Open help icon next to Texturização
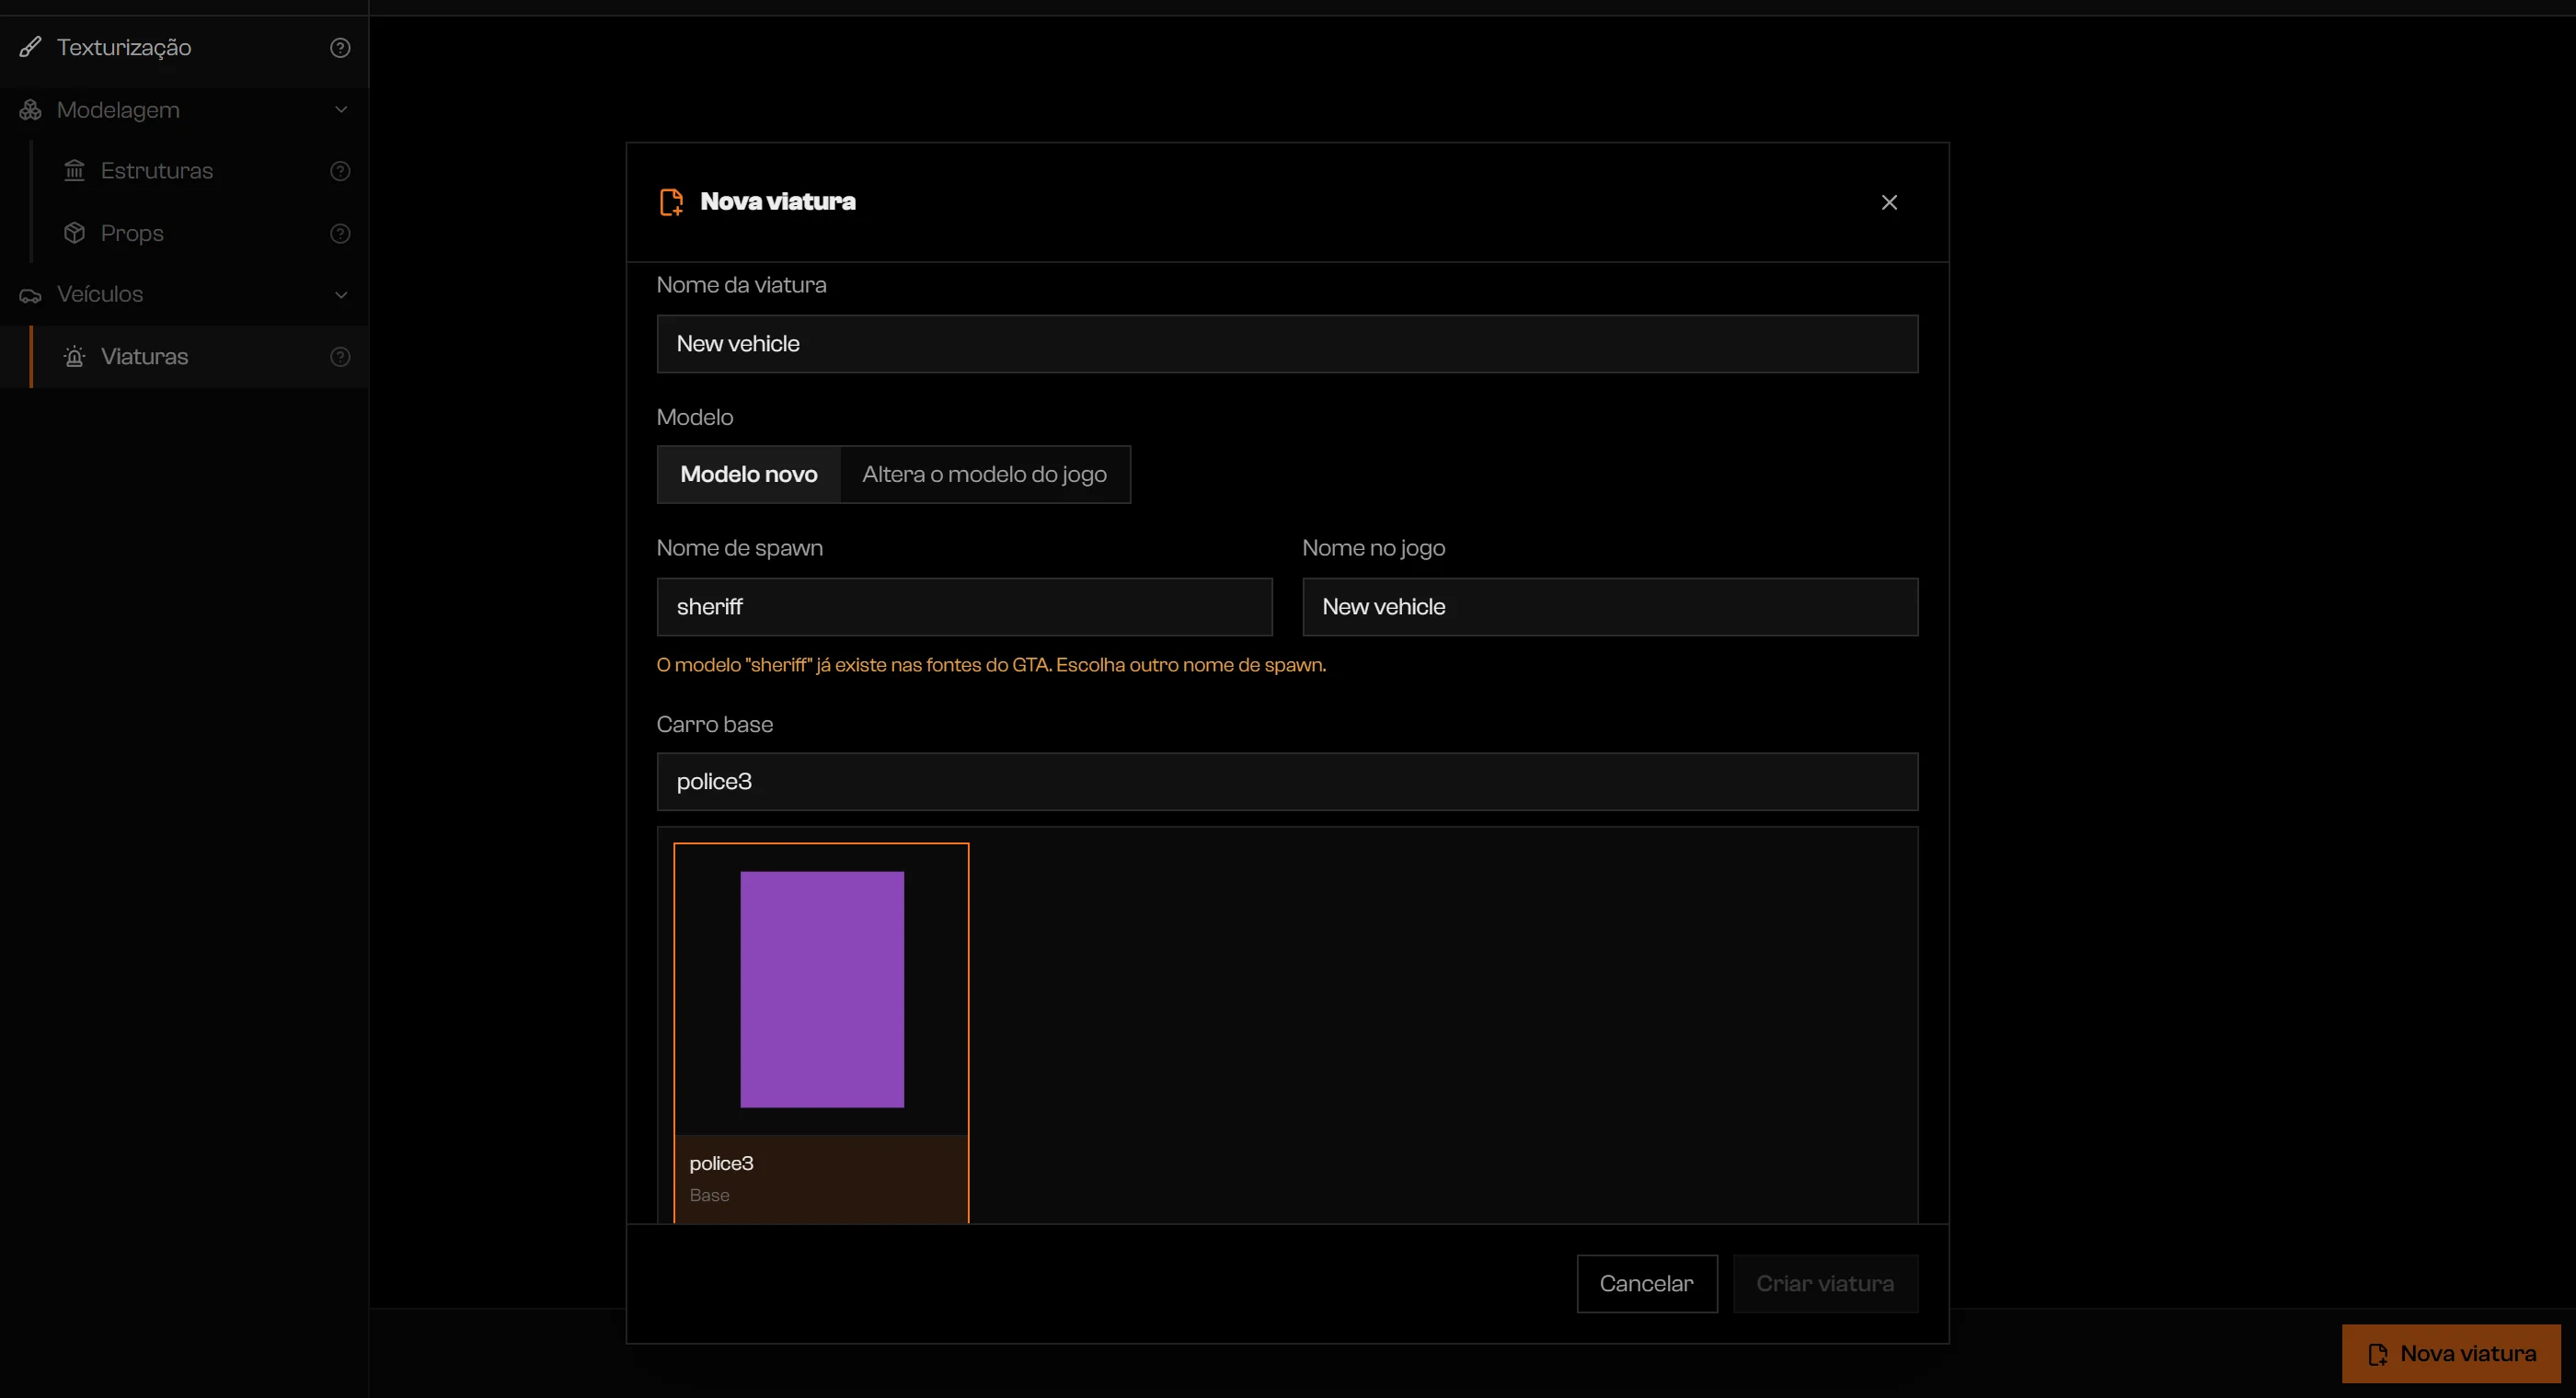 click(340, 47)
